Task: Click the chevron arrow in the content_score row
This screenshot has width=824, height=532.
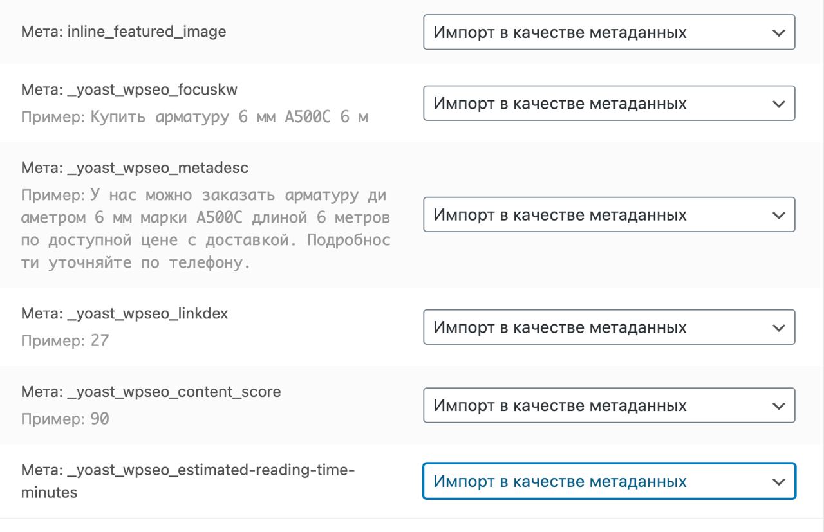Action: coord(778,407)
